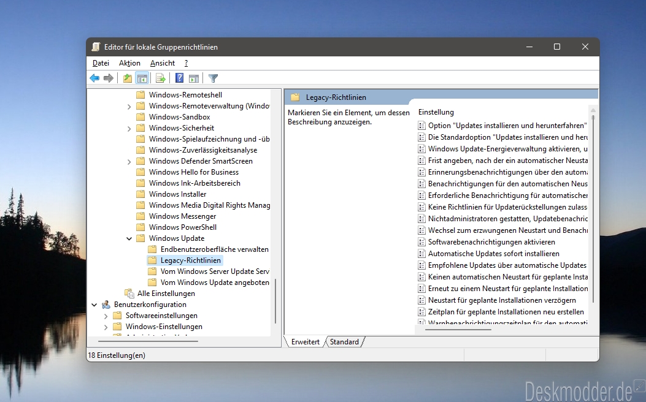This screenshot has height=402, width=646.
Task: Click the grey forward arrow in toolbar
Action: [x=109, y=78]
